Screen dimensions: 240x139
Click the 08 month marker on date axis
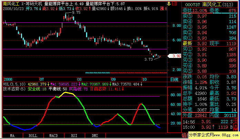coord(79,79)
